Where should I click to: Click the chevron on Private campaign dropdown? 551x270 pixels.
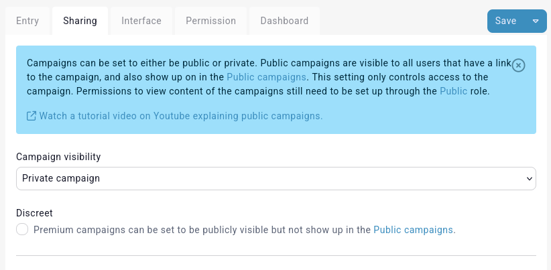(529, 179)
